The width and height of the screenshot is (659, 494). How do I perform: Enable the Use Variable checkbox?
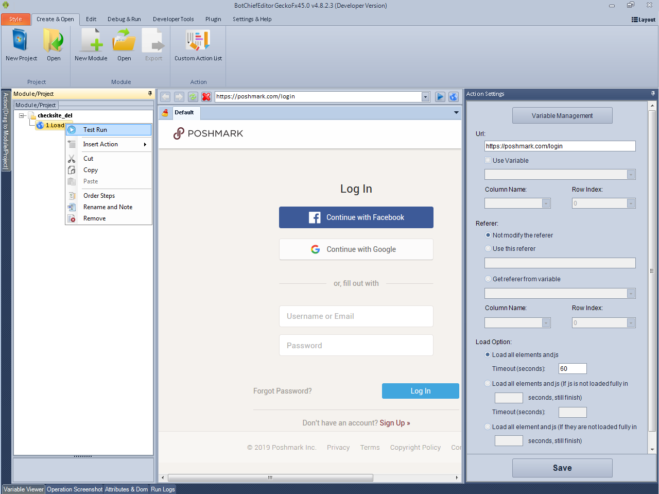pos(488,160)
